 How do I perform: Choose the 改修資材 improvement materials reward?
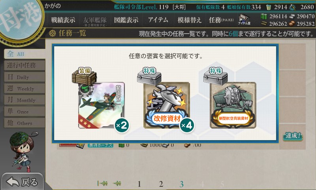click(166, 105)
